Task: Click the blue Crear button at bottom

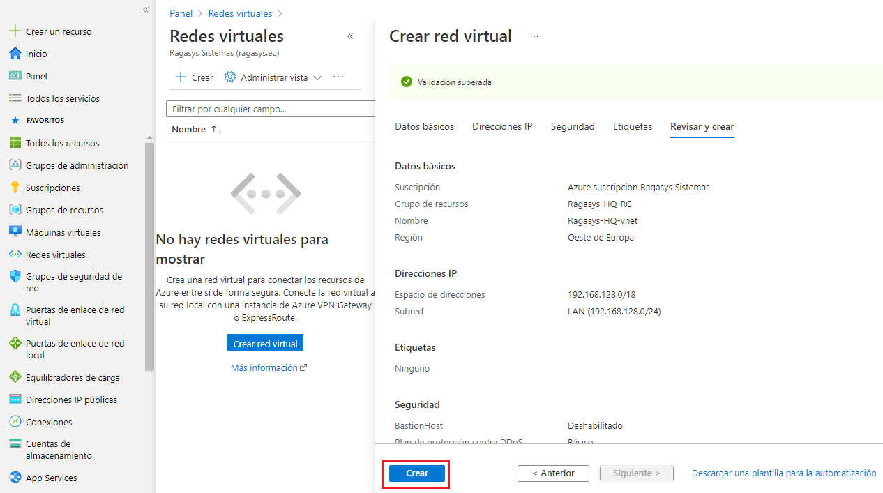Action: click(417, 473)
